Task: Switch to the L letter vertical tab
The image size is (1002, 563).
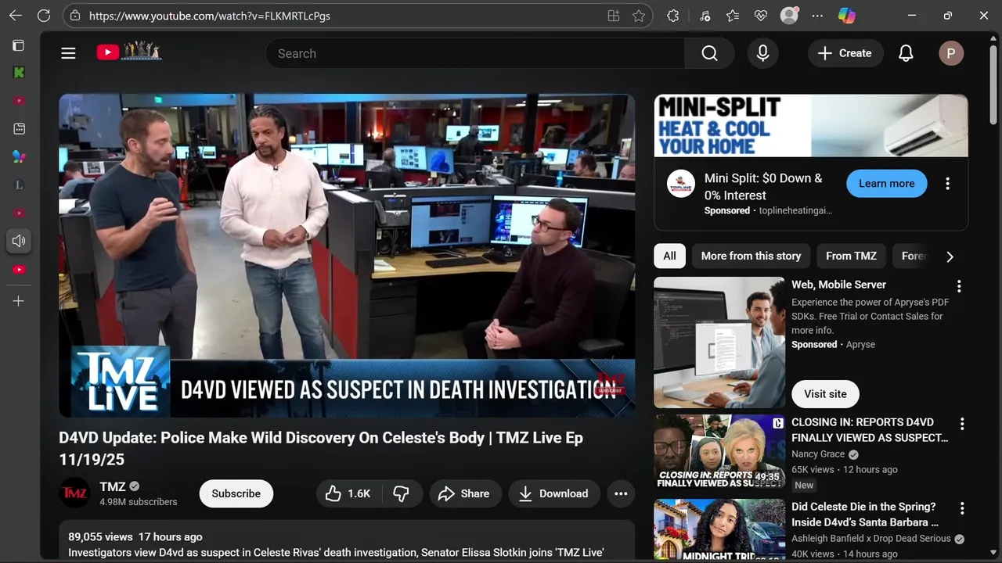Action: 19,185
